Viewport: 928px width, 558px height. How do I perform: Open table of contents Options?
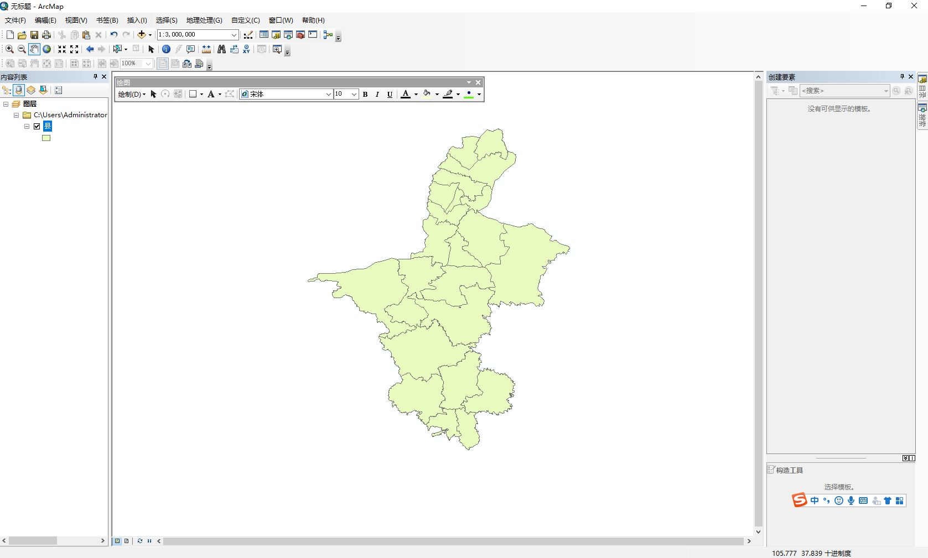[x=59, y=90]
